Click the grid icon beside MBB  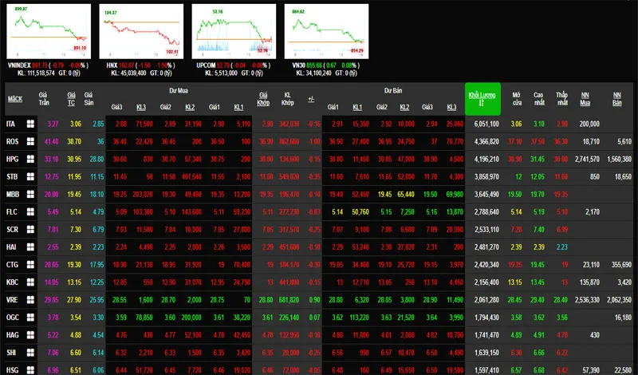tap(30, 194)
